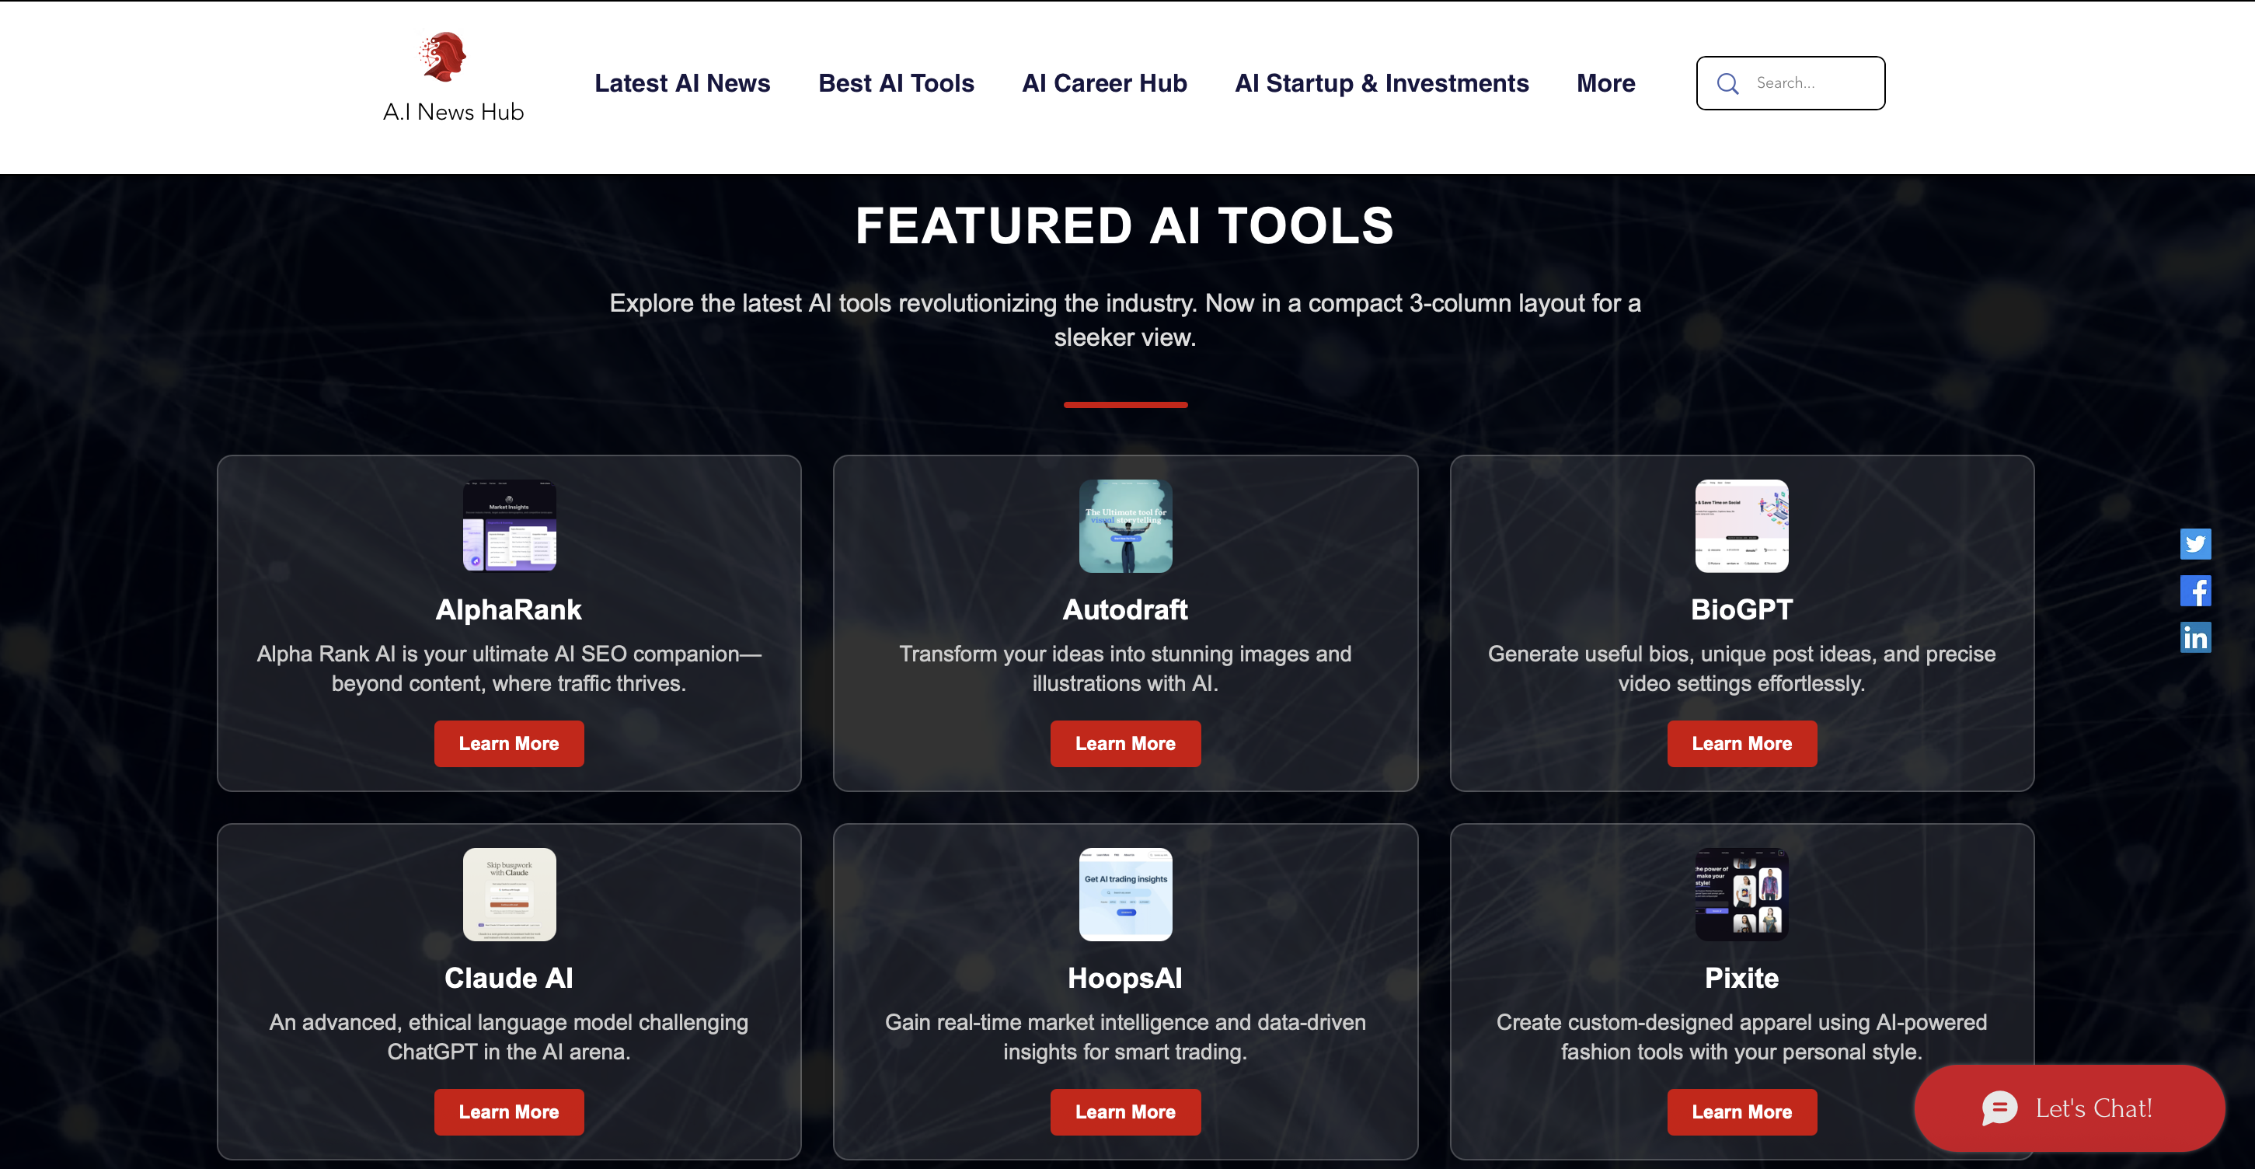The image size is (2255, 1169).
Task: Open the Latest AI News menu
Action: (682, 83)
